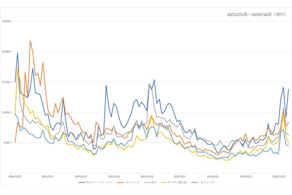Screen dimensions: 292x195
Task: Click the 25,000人 y-axis label
Action: (x=7, y=21)
